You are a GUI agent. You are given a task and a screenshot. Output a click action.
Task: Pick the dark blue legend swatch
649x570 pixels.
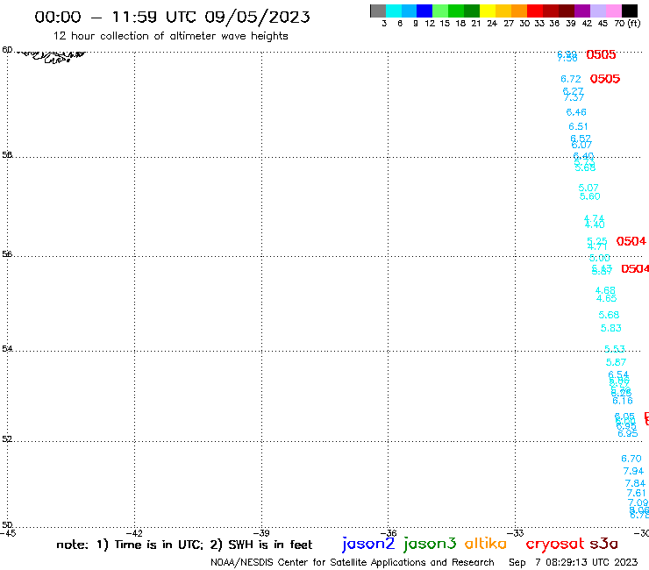(424, 11)
